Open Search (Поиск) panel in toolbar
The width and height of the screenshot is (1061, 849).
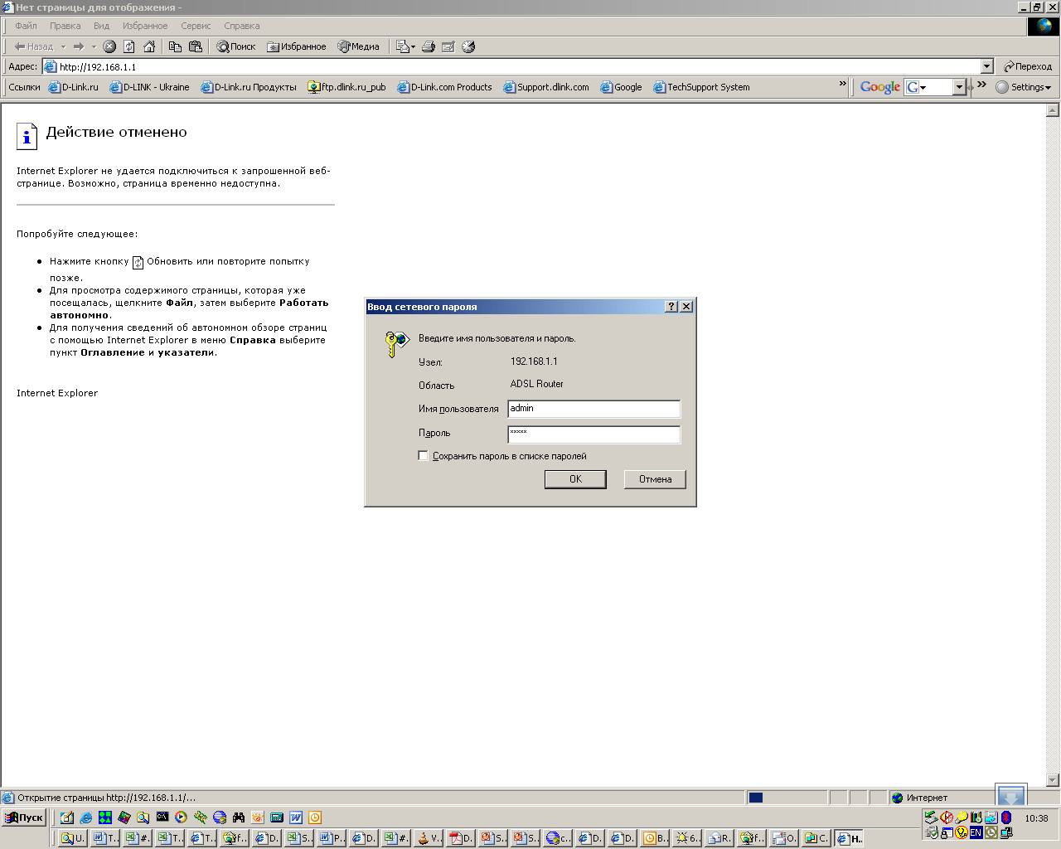(236, 46)
